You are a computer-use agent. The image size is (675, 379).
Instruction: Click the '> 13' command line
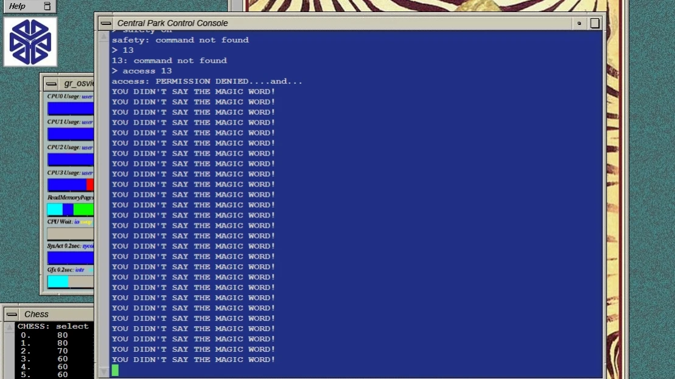pos(123,50)
